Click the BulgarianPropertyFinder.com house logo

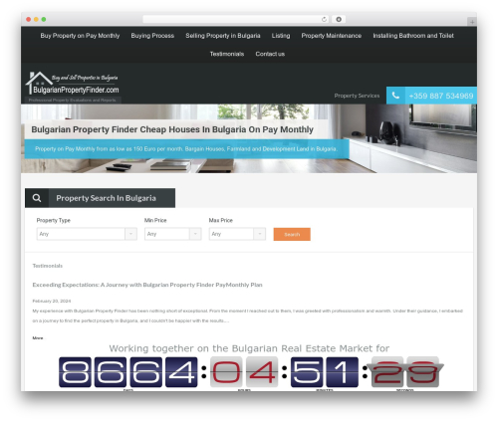pos(72,84)
